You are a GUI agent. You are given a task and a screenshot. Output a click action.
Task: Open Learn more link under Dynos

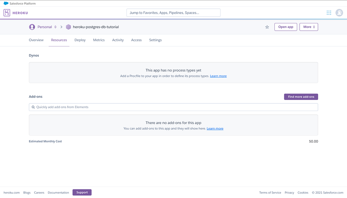tap(218, 76)
